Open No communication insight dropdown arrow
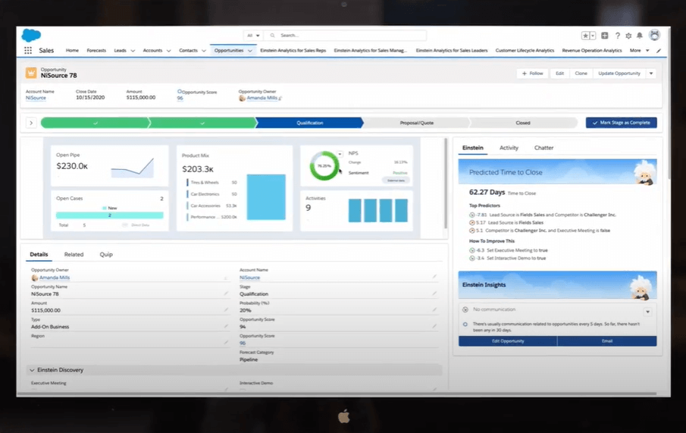 [x=647, y=312]
